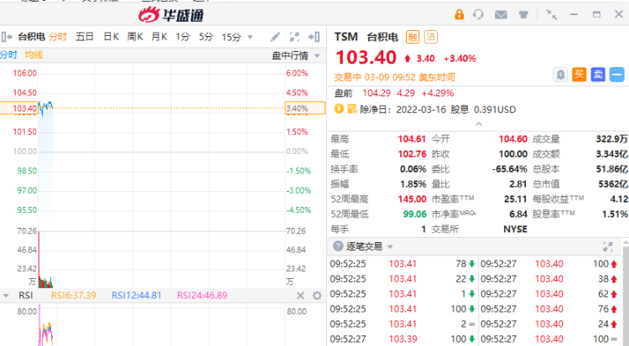Click the TSM ticker symbol

tap(346, 37)
